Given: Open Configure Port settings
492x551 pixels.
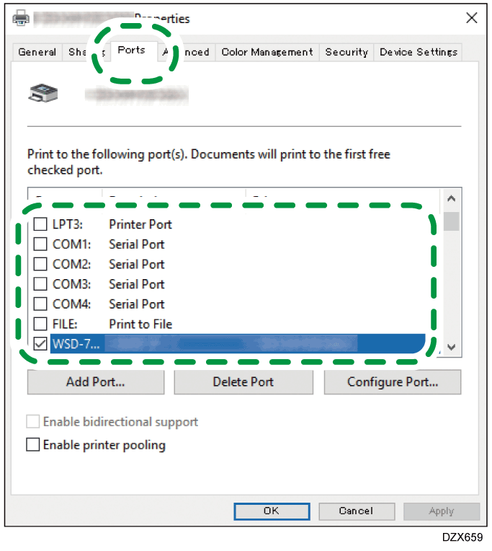Looking at the screenshot, I should pyautogui.click(x=392, y=382).
